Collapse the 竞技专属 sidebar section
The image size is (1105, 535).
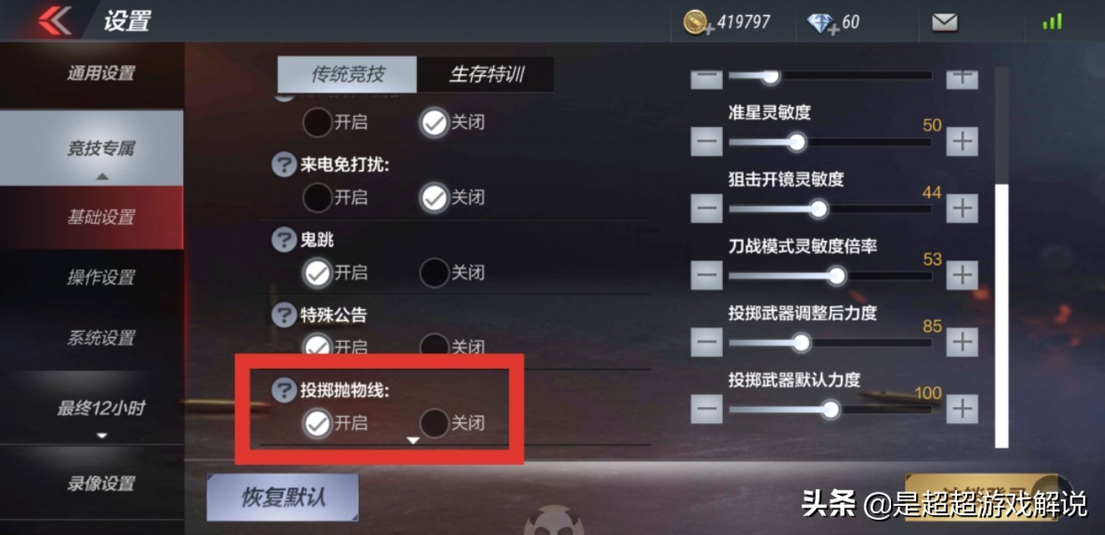[101, 176]
